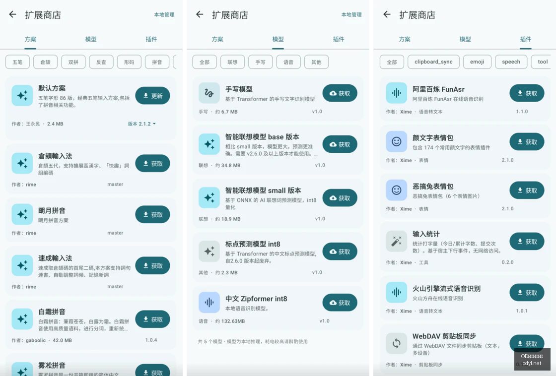The image size is (556, 376).
Task: Get 颜文字表情包 plugin
Action: coord(527,142)
